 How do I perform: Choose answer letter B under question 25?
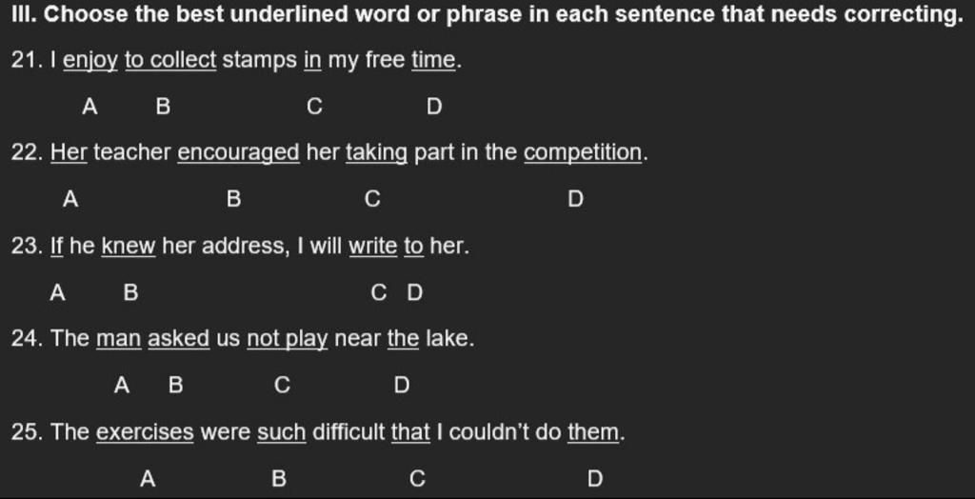coord(279,478)
